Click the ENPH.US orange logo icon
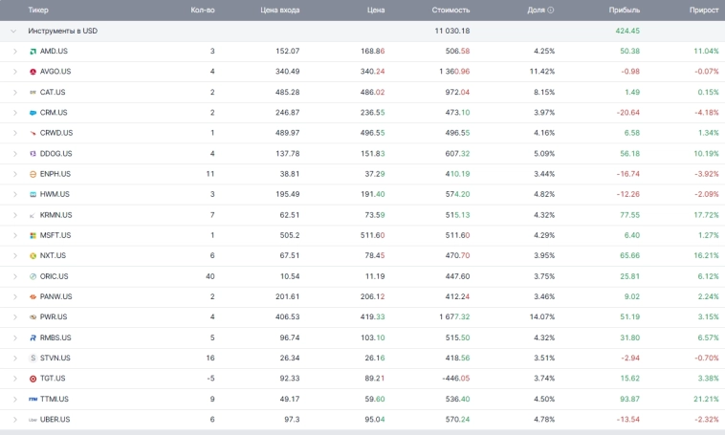The image size is (725, 435). pyautogui.click(x=33, y=174)
